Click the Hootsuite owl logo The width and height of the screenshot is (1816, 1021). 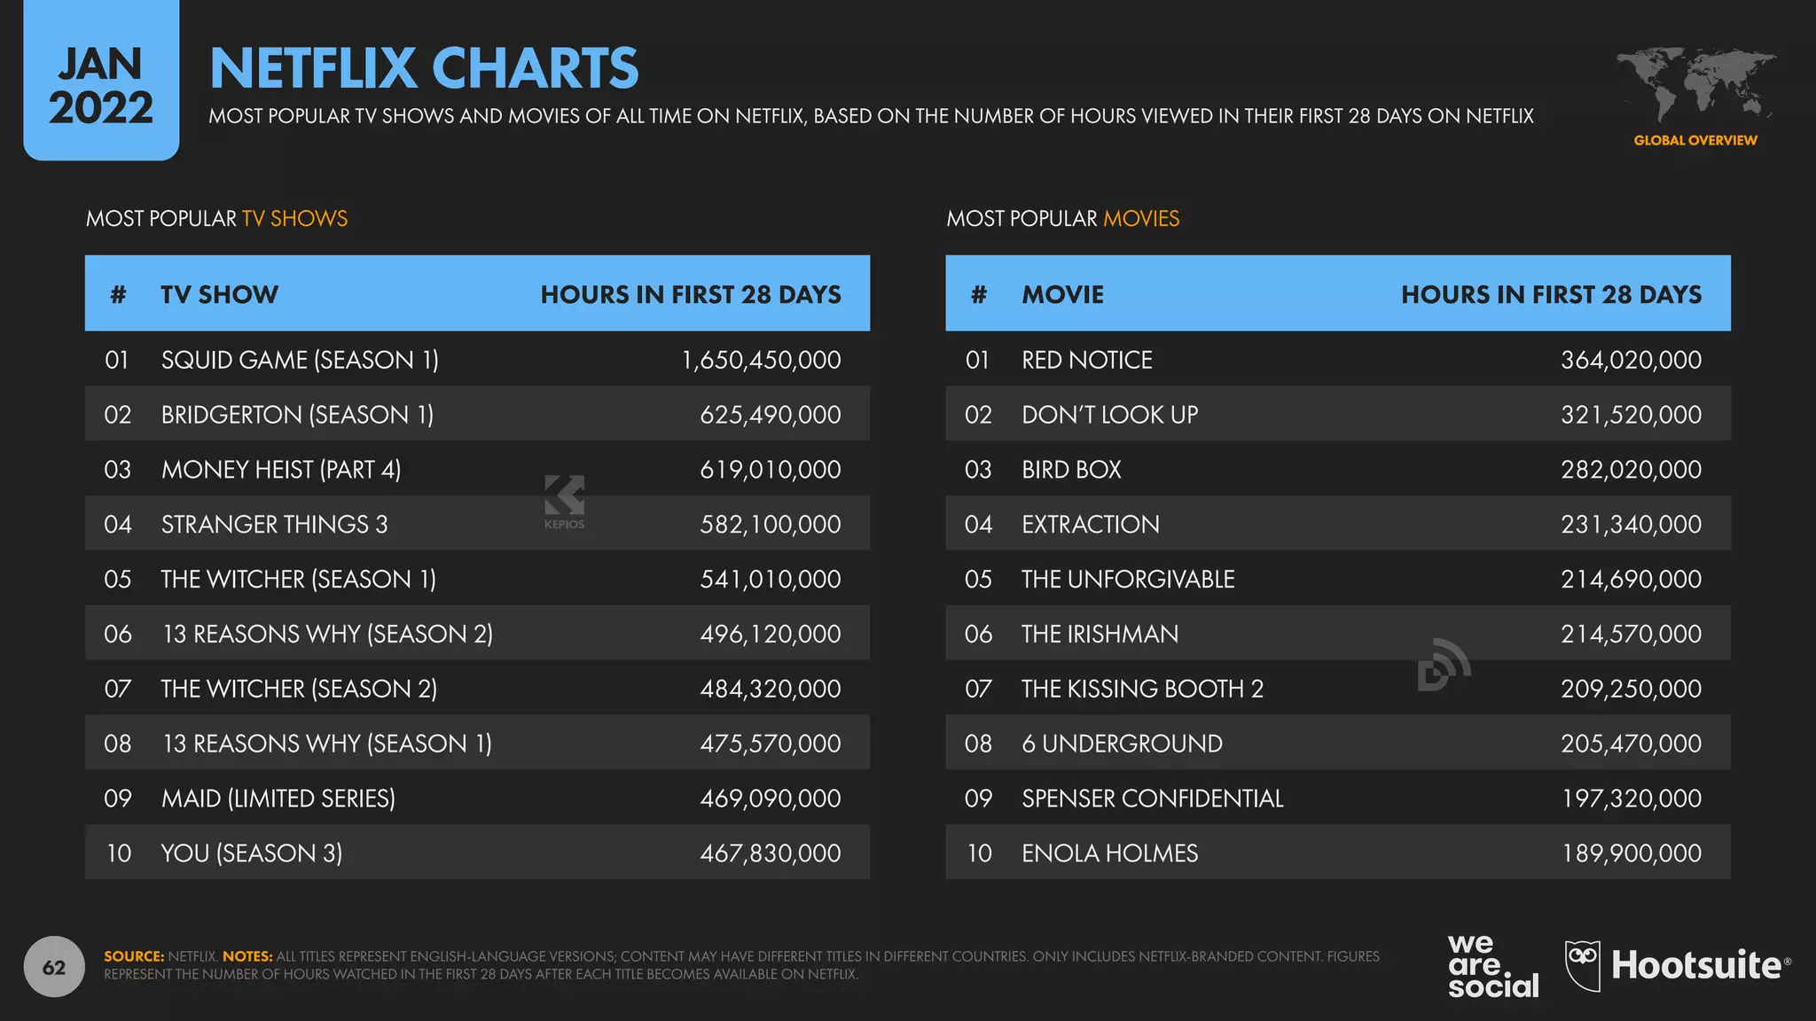click(x=1583, y=965)
